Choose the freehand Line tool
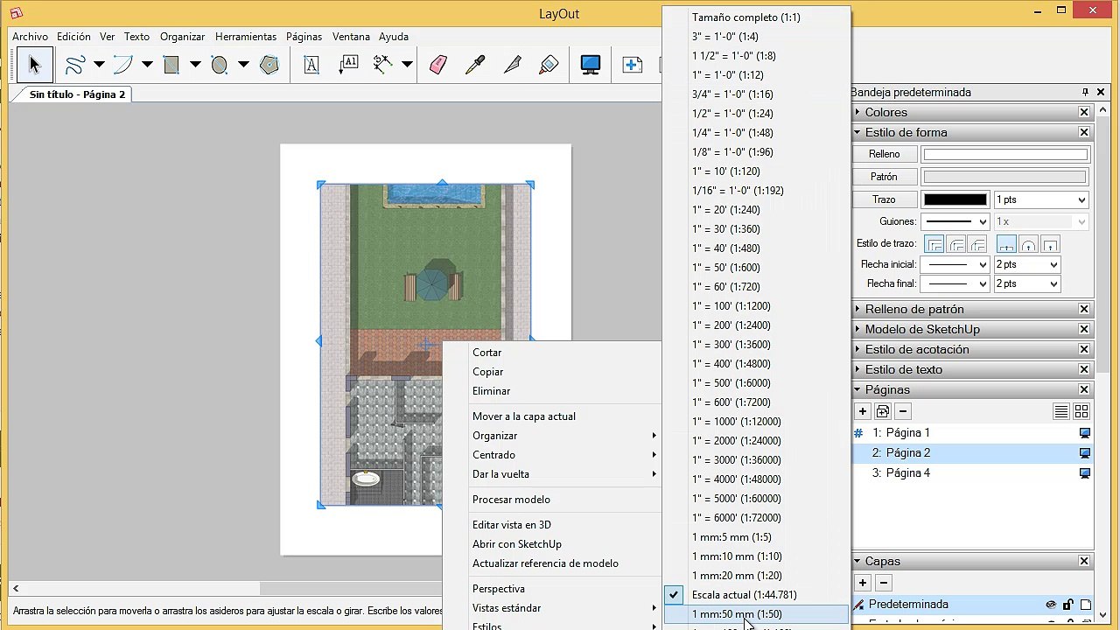This screenshot has width=1120, height=630. pyautogui.click(x=74, y=65)
